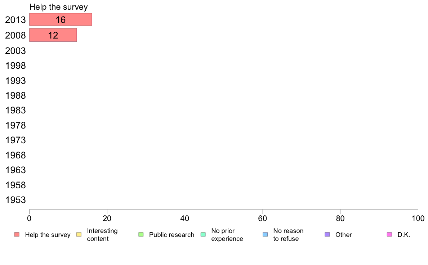
Task: Click the No reason to refuse label
Action: click(288, 235)
